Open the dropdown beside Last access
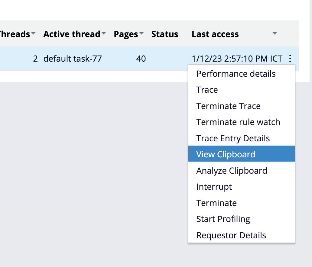 [275, 34]
